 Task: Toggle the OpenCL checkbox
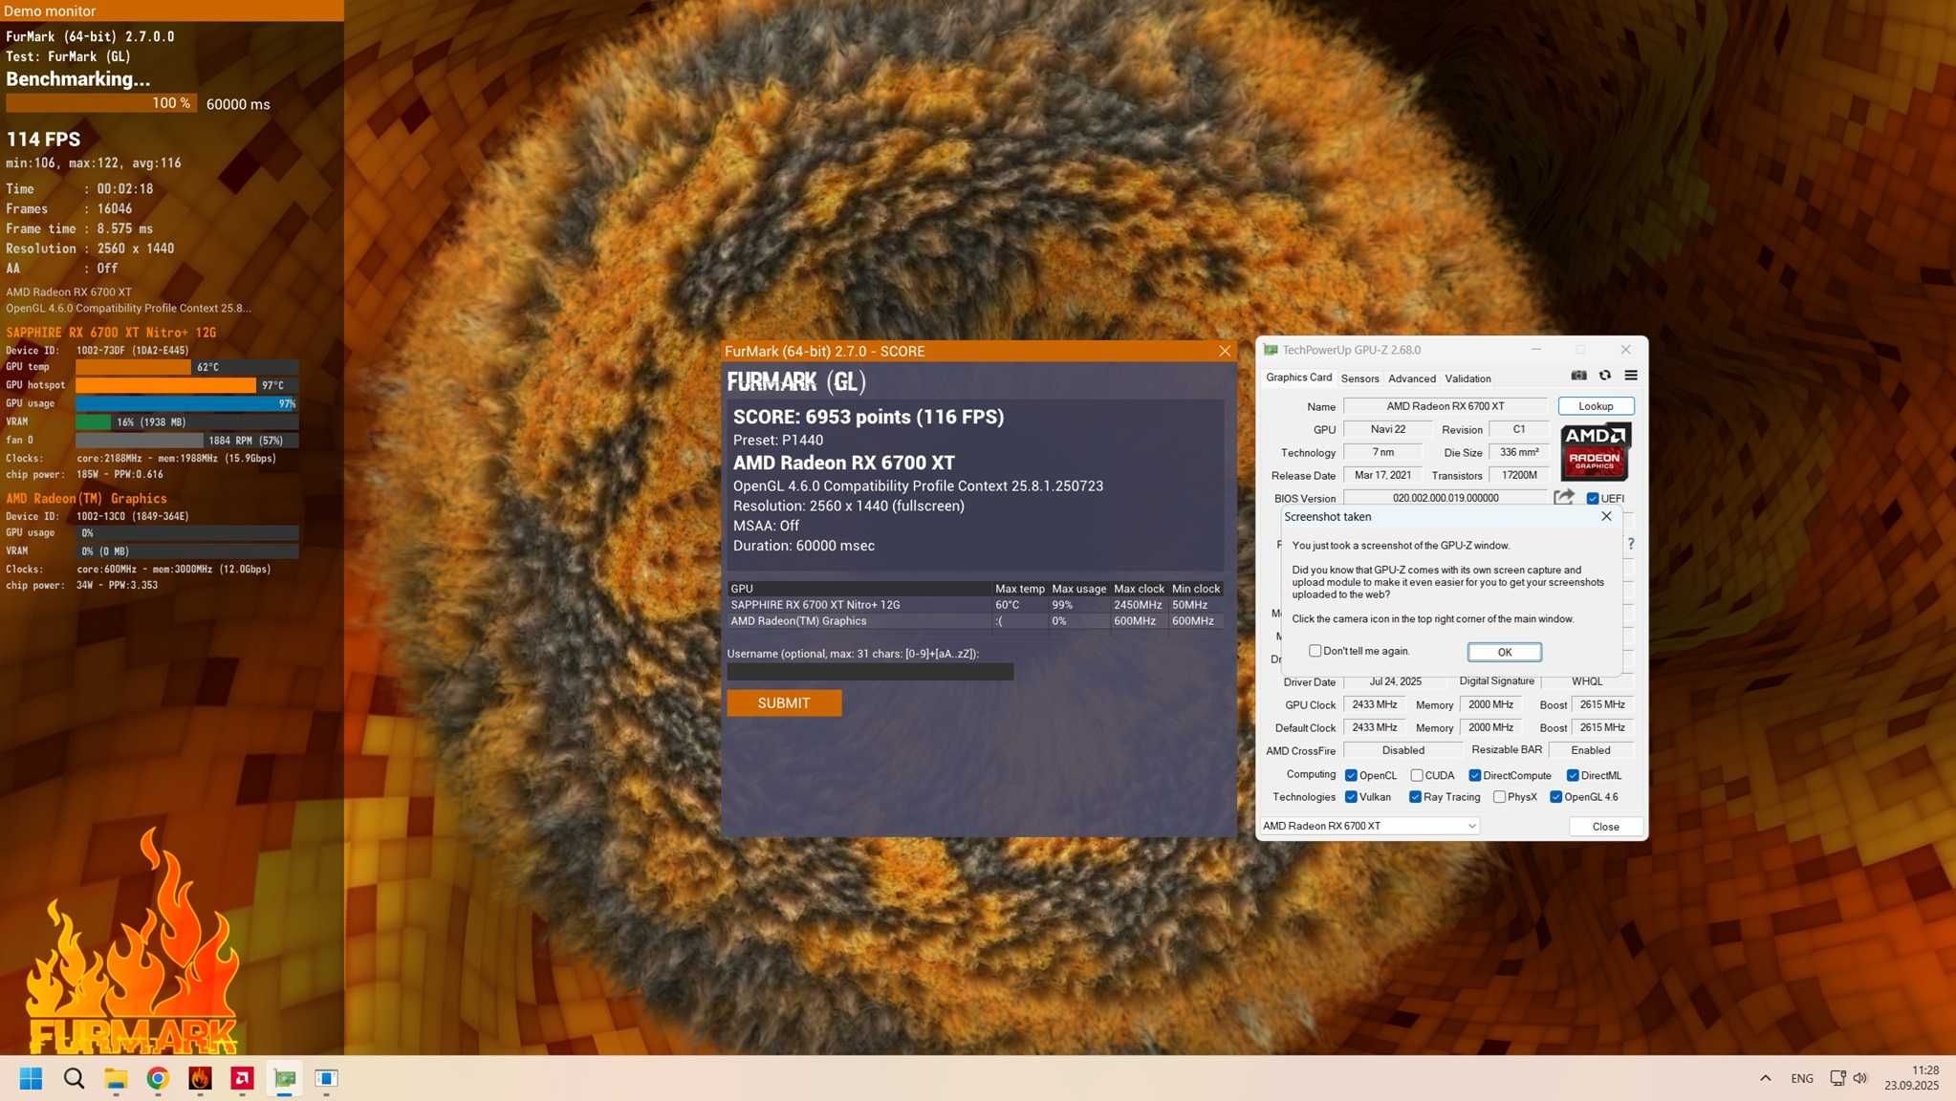pos(1351,775)
